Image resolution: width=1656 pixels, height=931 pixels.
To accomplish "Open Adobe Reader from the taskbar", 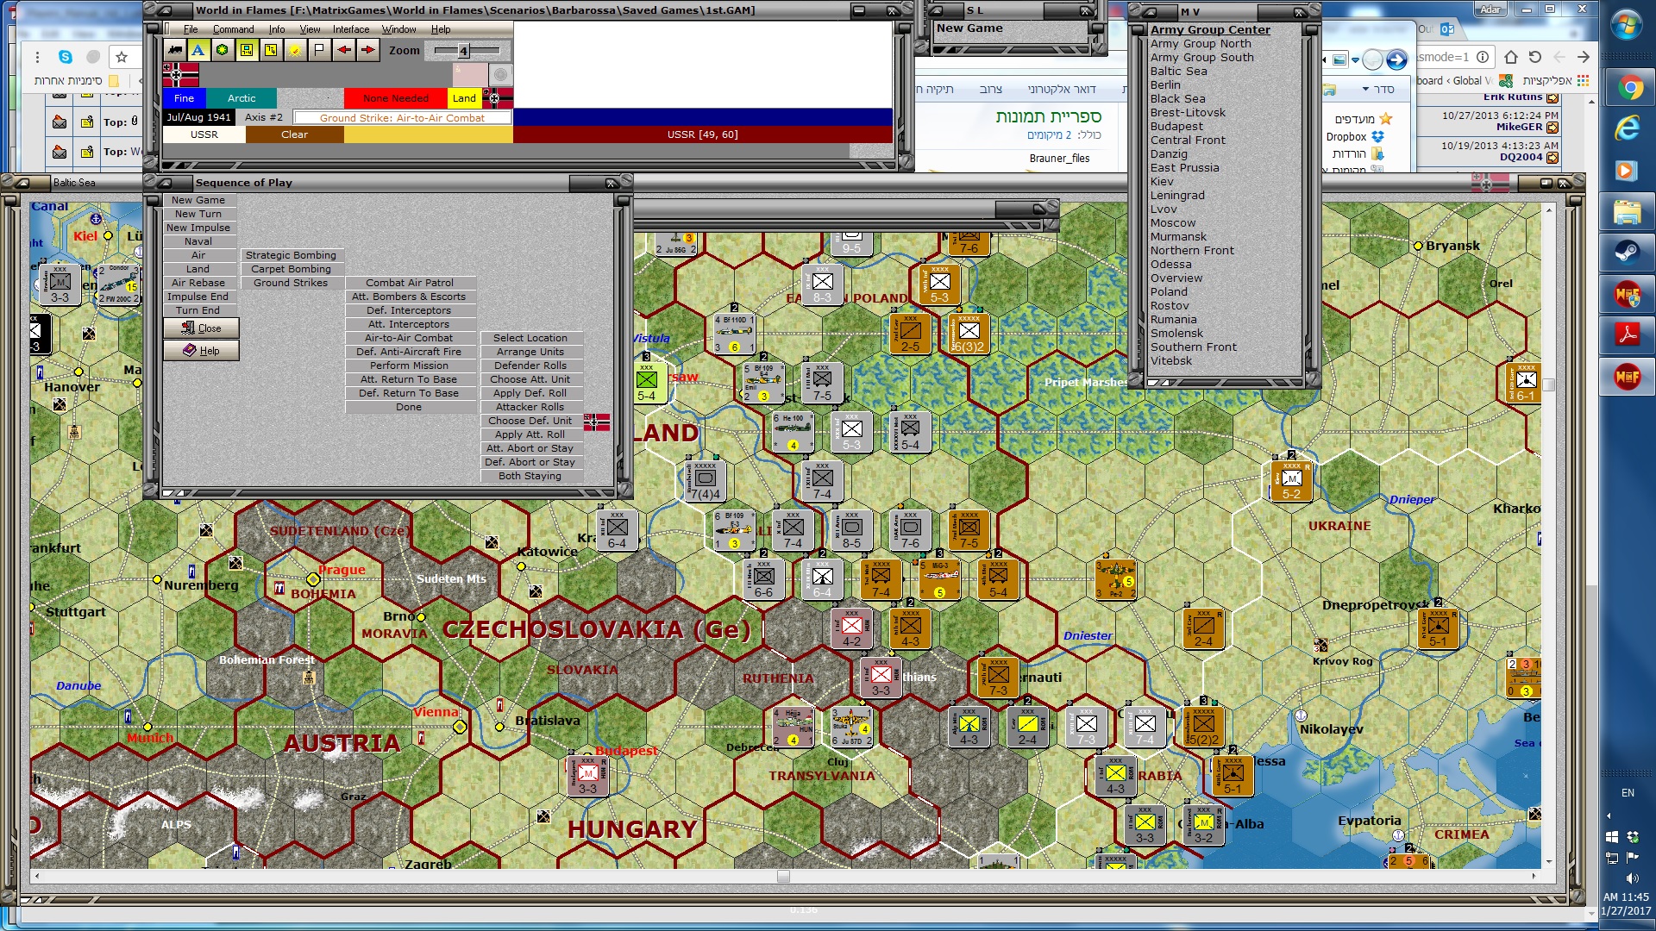I will [x=1627, y=335].
